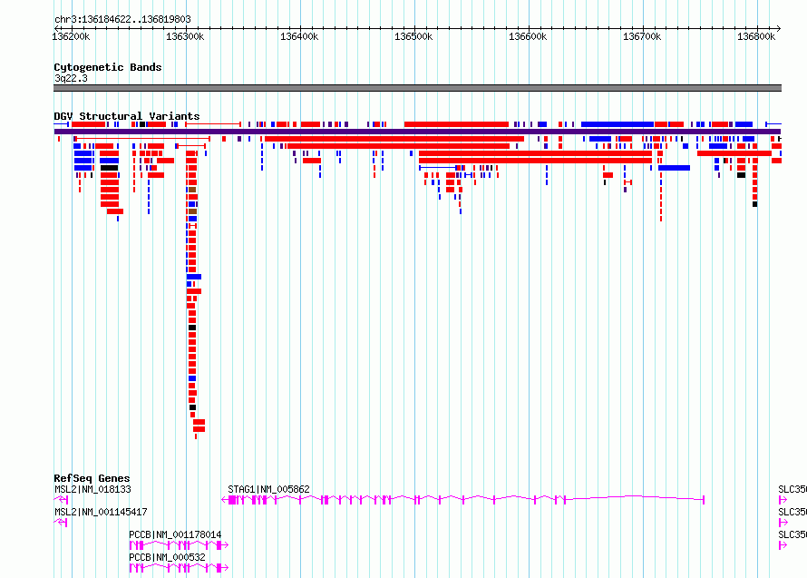Screen dimensions: 807x578
Task: Select the blue variant block near 136720k
Action: tap(675, 168)
